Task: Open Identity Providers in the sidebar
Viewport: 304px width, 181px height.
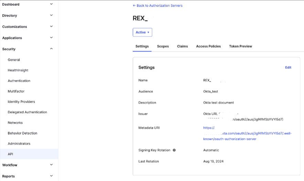Action: pos(21,102)
